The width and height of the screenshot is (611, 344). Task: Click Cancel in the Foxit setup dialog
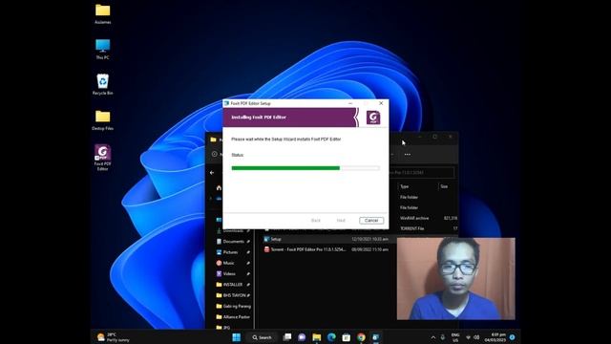coord(371,221)
